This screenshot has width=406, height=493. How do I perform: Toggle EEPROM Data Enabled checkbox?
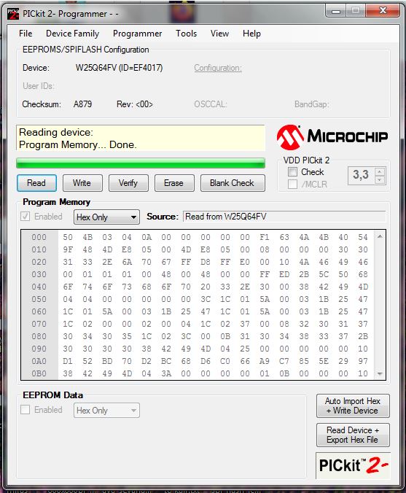[x=25, y=410]
